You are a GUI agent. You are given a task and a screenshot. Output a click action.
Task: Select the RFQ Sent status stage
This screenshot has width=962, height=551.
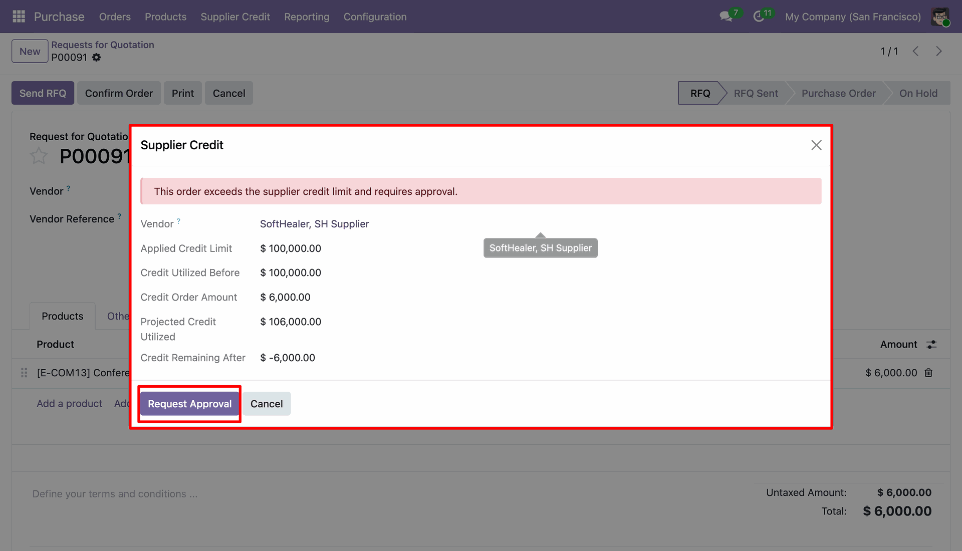pos(756,93)
